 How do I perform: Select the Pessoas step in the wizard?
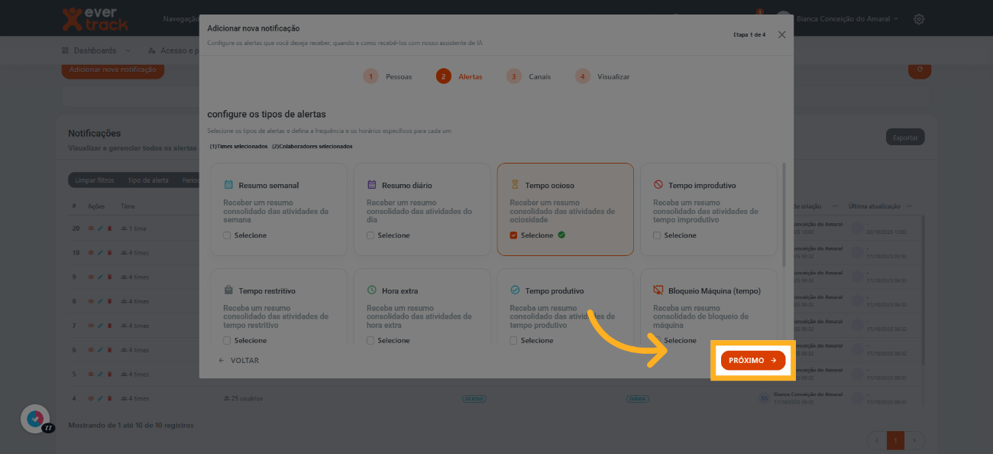pos(388,76)
